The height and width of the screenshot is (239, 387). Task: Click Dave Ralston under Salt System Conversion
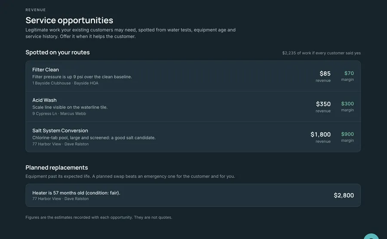[x=77, y=144]
